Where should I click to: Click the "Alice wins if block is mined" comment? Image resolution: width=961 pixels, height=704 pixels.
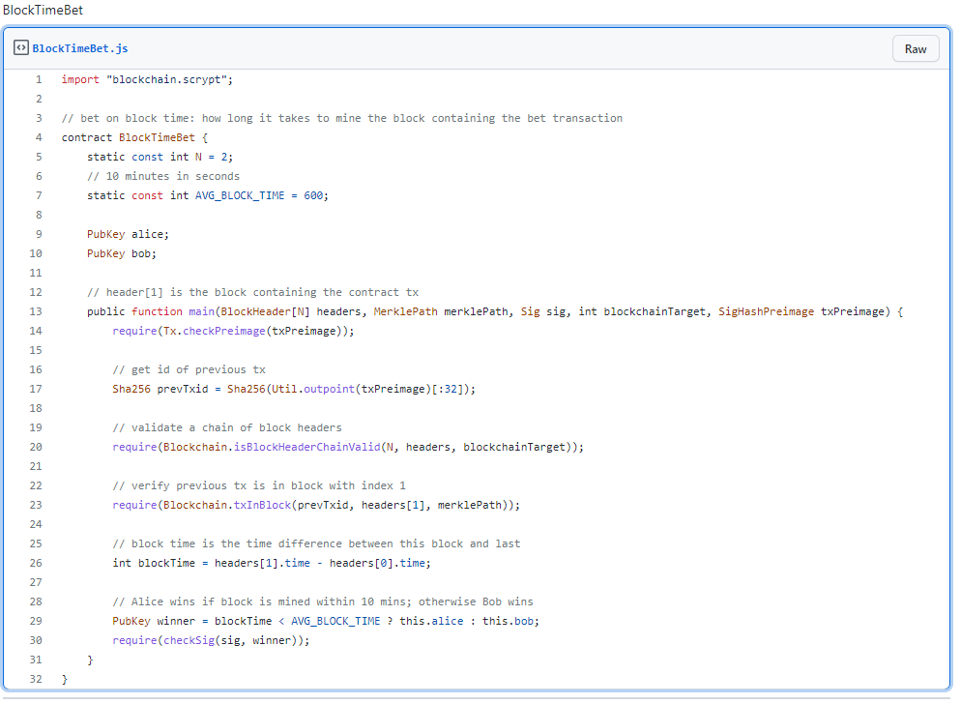pos(322,602)
